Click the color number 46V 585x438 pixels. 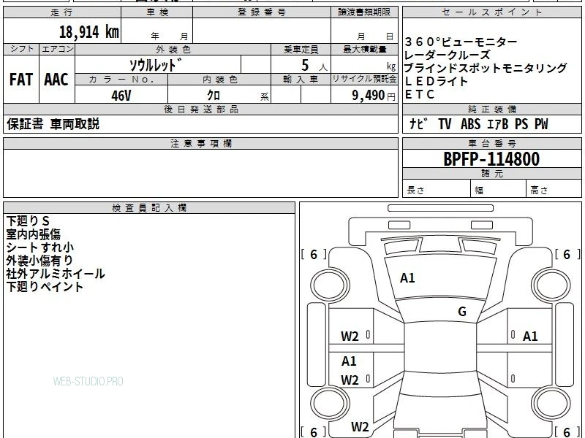pos(121,96)
